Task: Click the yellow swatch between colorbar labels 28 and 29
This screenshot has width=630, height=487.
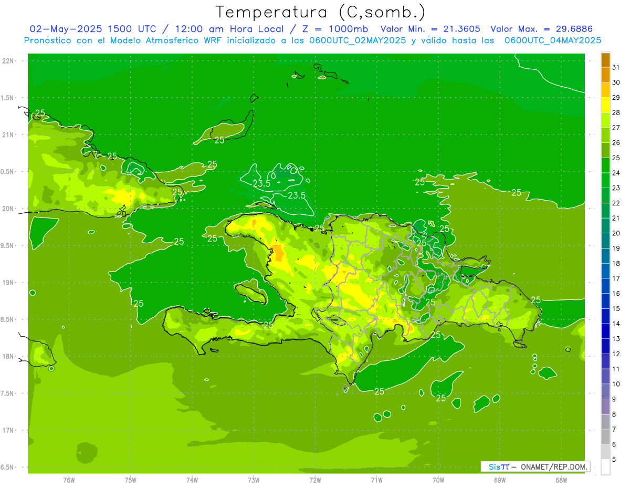Action: pyautogui.click(x=605, y=105)
